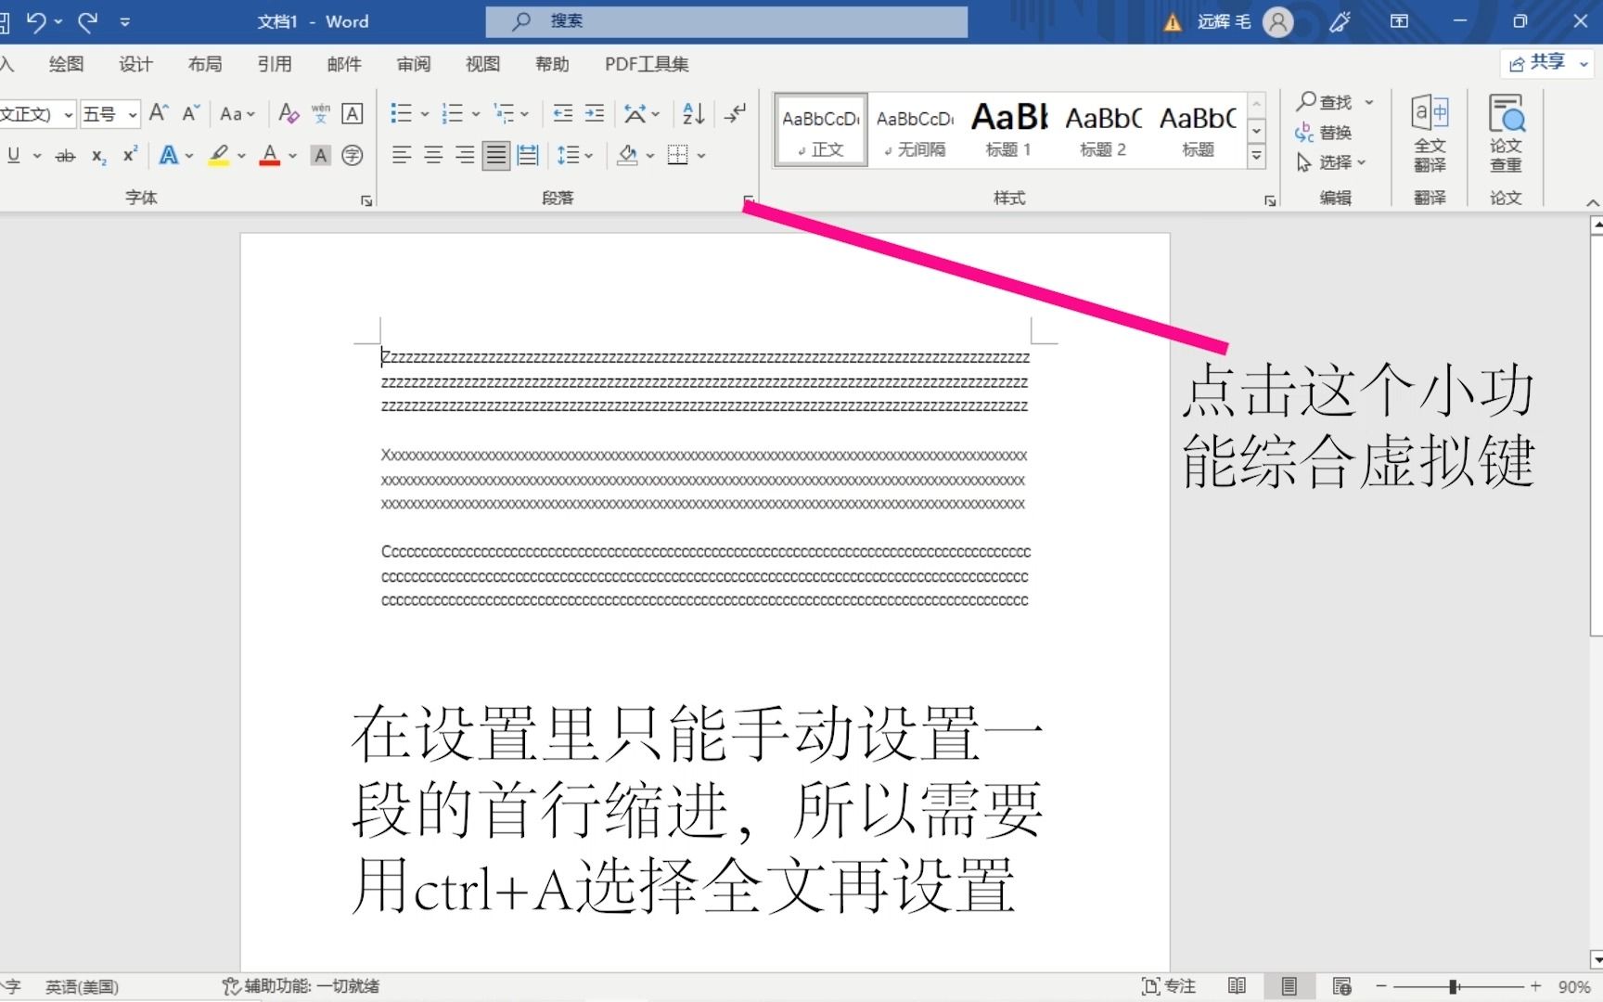Apply the 标题 1 style
The height and width of the screenshot is (1002, 1603).
[x=1008, y=130]
